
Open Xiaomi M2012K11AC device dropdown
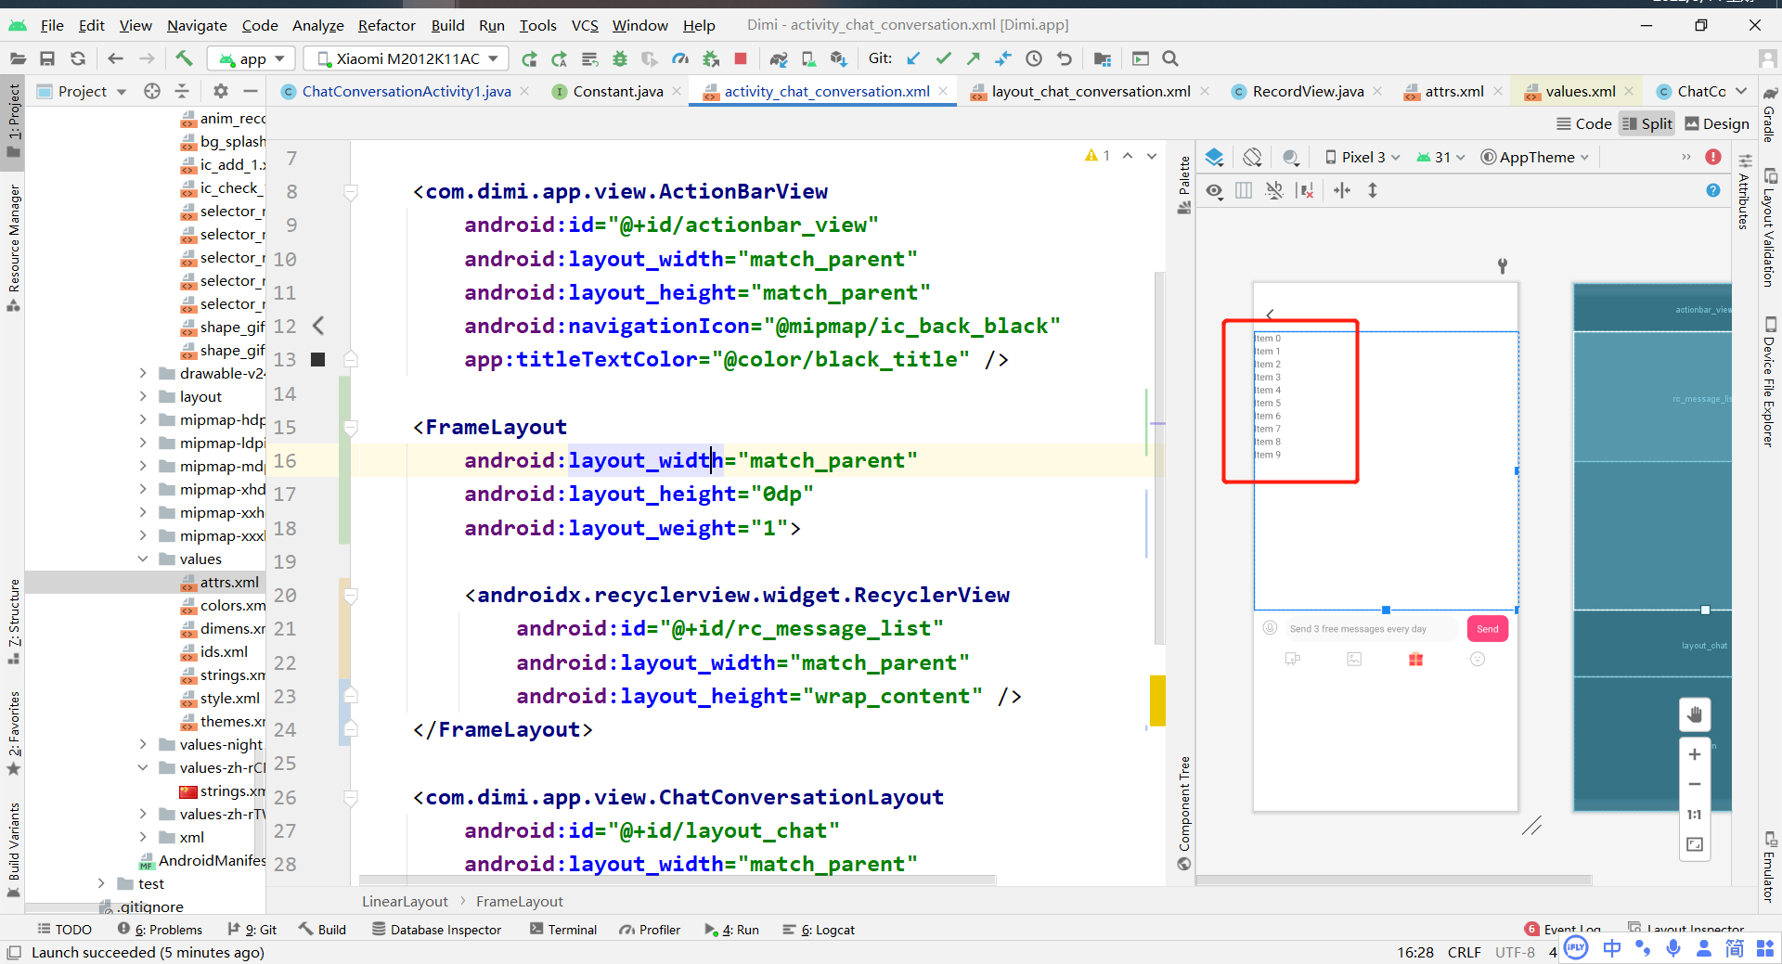click(x=407, y=58)
